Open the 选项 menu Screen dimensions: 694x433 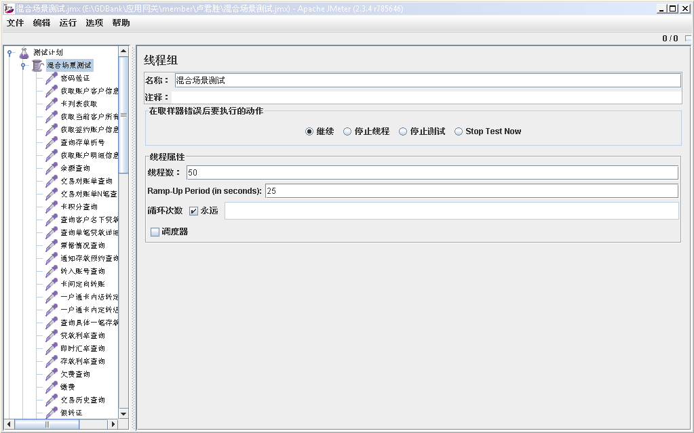tap(94, 23)
